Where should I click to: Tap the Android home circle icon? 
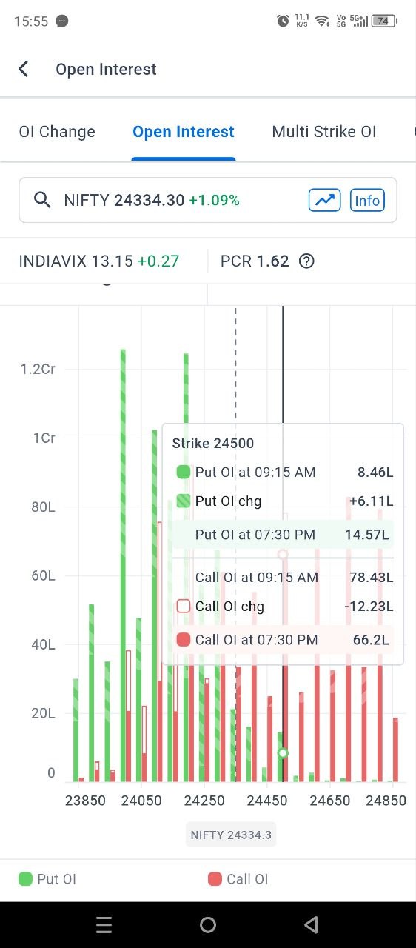pos(208,924)
